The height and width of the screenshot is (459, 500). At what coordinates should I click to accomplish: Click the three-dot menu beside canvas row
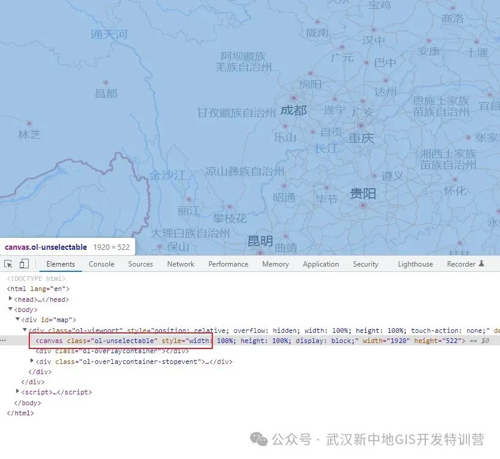coord(3,341)
